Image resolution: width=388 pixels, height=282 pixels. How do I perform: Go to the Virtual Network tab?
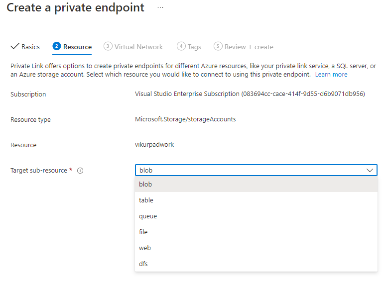(x=138, y=47)
